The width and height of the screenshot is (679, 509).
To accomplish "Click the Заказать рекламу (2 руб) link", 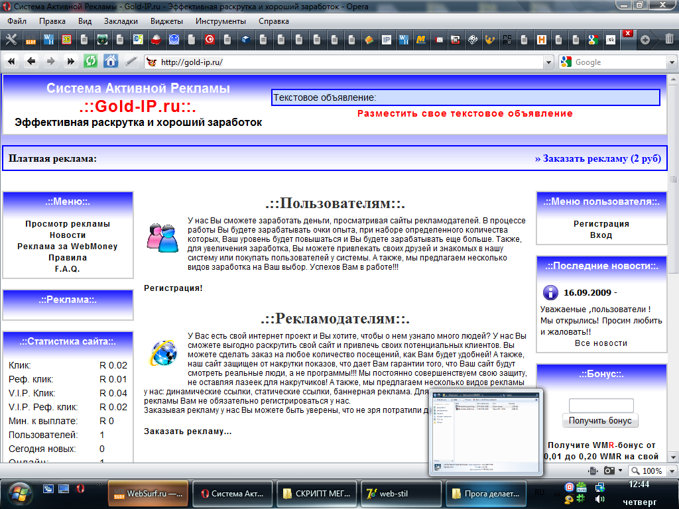I will coord(598,158).
